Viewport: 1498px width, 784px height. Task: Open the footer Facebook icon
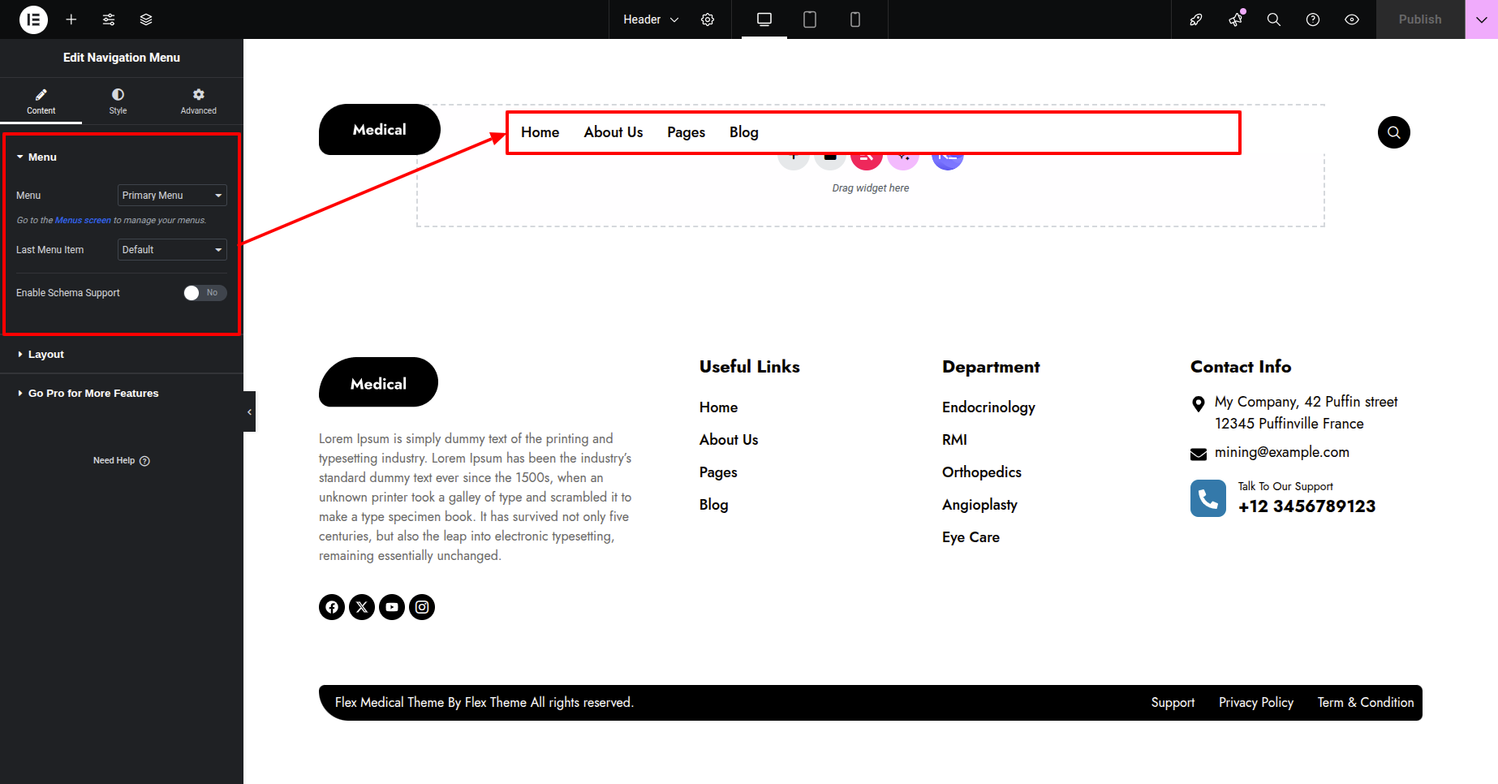tap(332, 607)
